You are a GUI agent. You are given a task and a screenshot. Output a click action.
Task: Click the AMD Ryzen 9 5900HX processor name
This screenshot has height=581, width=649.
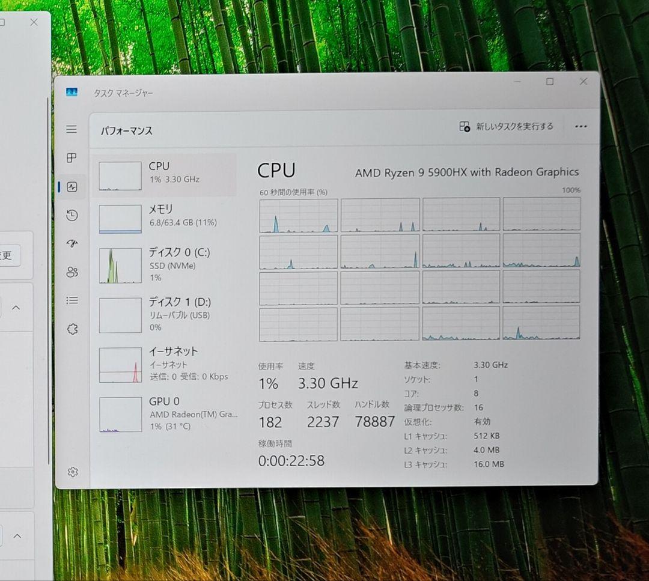[x=467, y=172]
